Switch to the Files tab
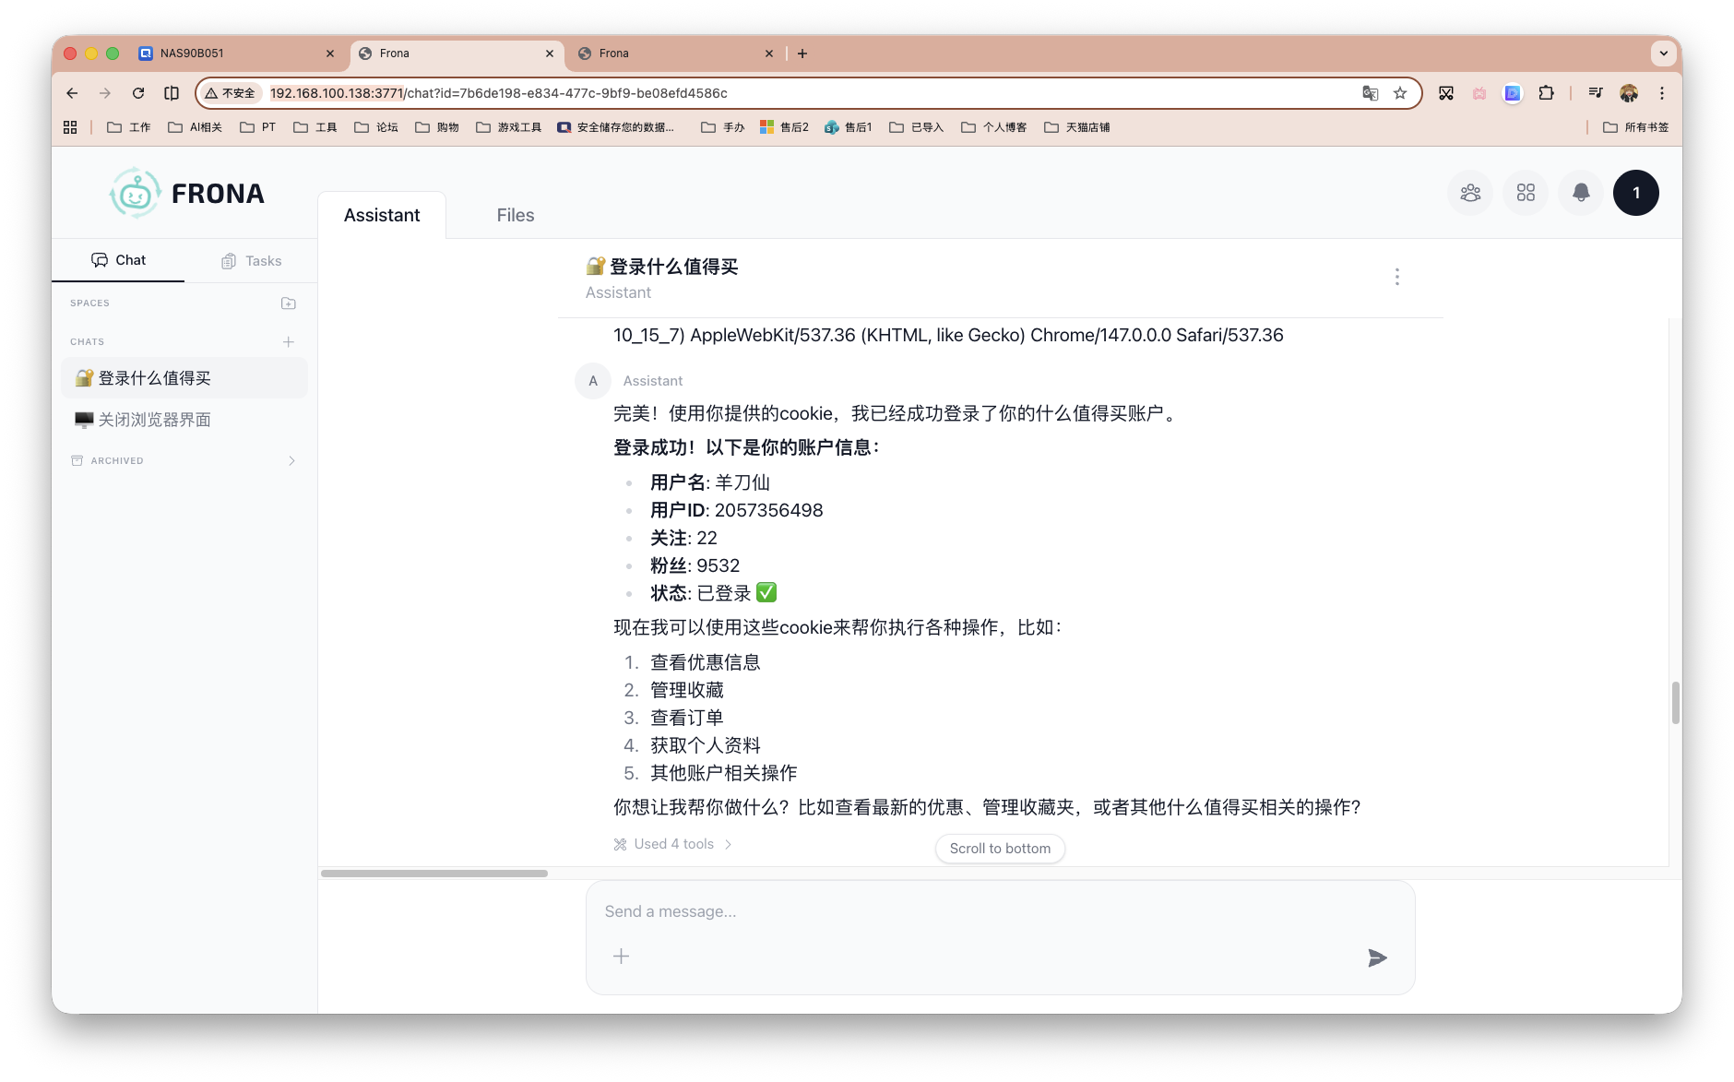 [515, 215]
